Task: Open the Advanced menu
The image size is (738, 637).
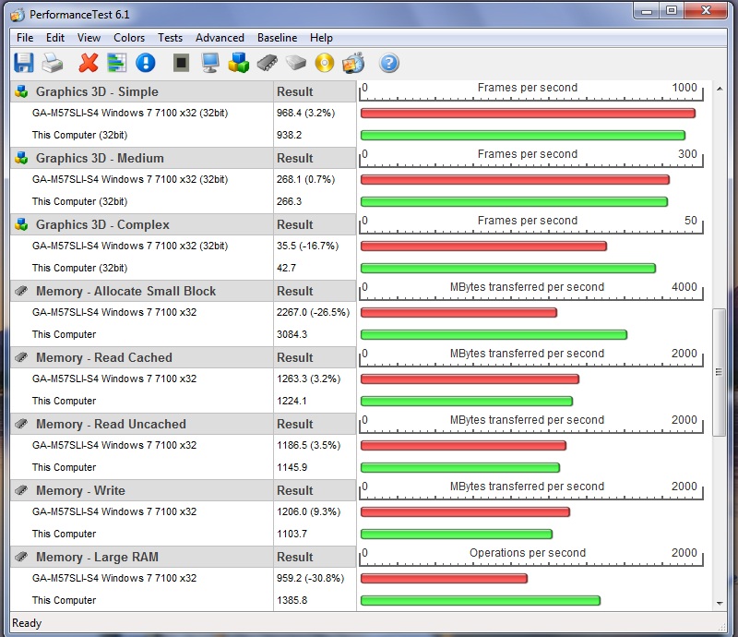Action: tap(220, 38)
